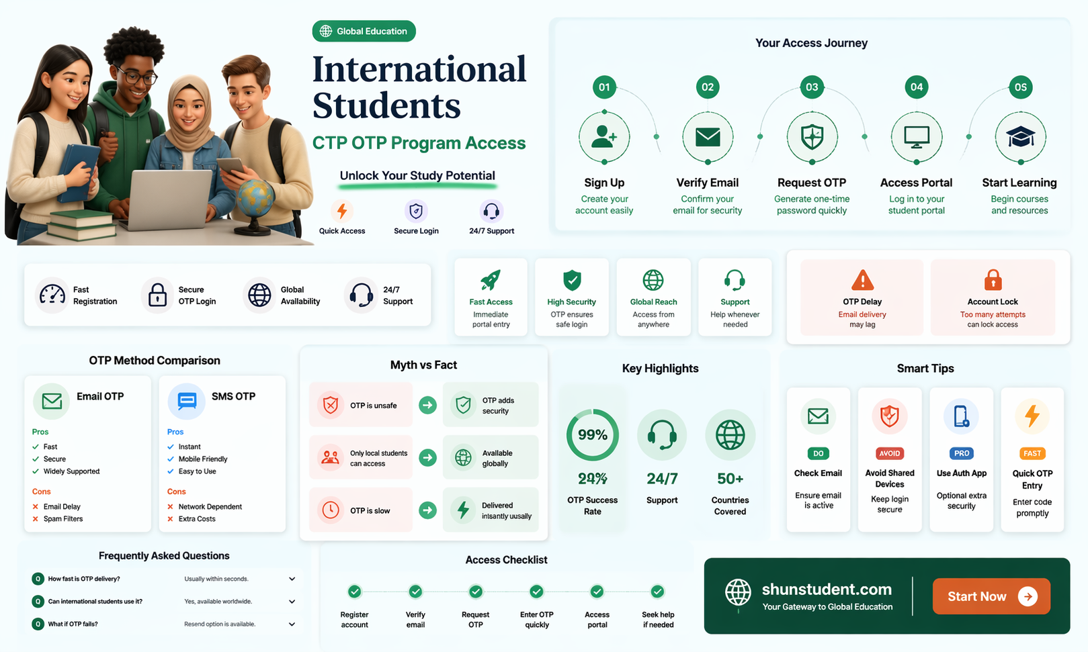Toggle the Request OTP checklist checkmark
1088x652 pixels.
[476, 592]
